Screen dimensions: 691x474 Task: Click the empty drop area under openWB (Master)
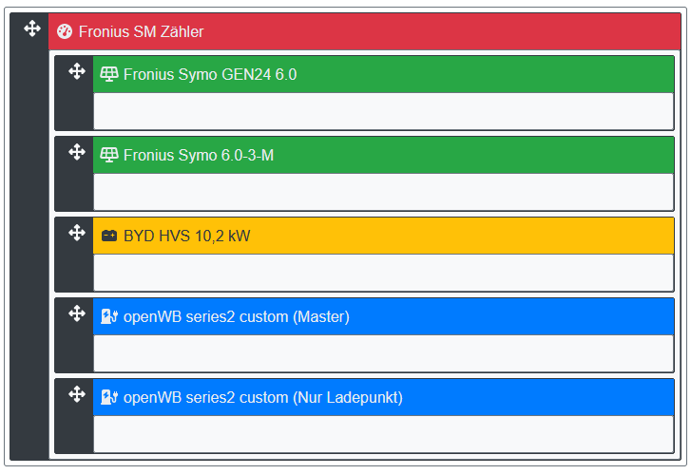coord(383,353)
